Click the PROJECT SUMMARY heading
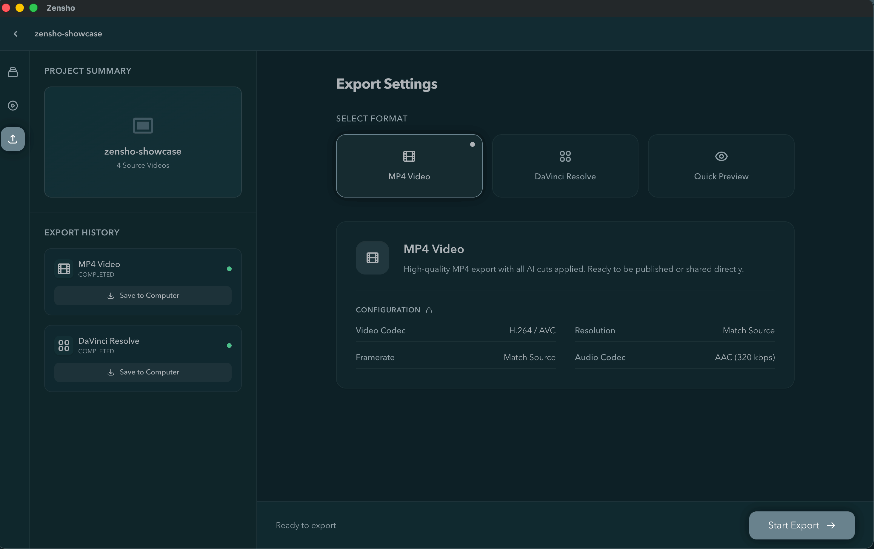Image resolution: width=874 pixels, height=549 pixels. (88, 71)
